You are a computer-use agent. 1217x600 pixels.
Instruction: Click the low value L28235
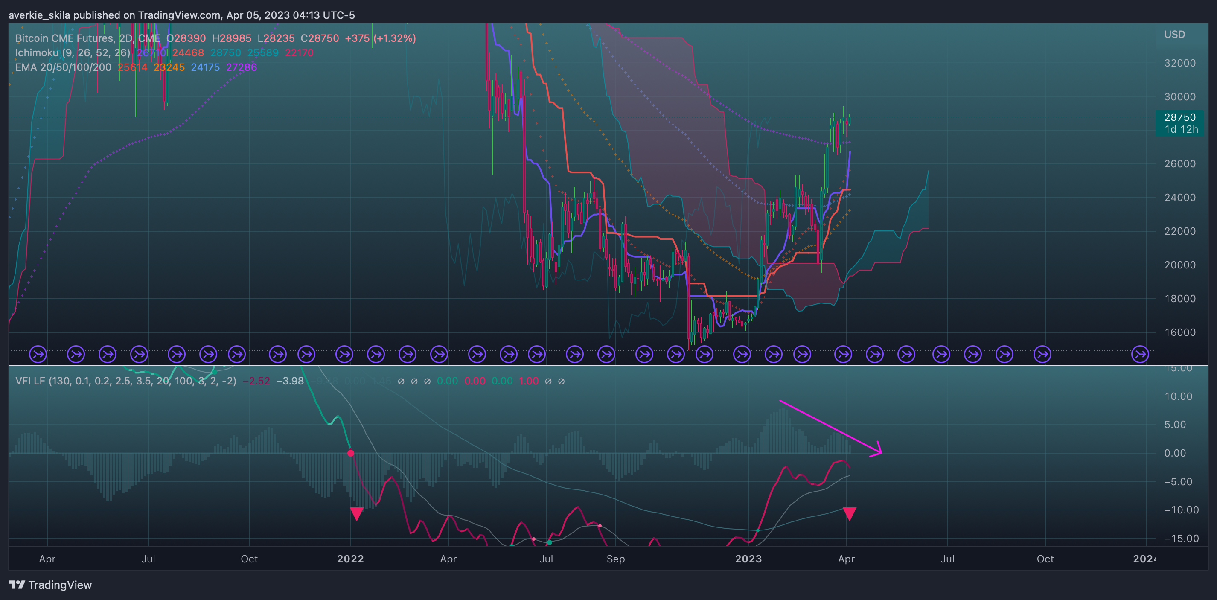coord(276,38)
